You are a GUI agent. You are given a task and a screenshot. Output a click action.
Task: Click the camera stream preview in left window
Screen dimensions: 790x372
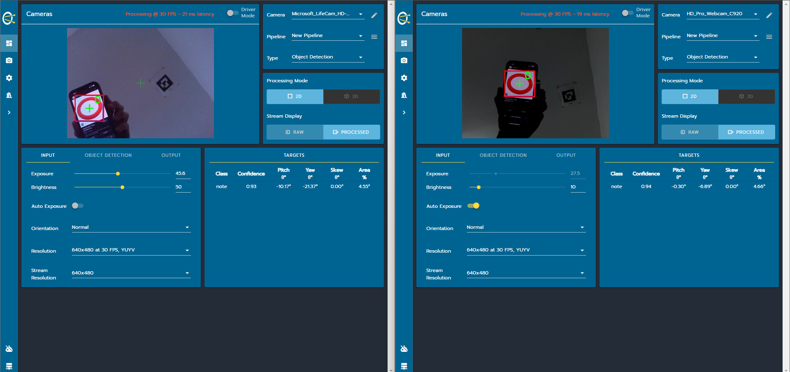coord(140,83)
